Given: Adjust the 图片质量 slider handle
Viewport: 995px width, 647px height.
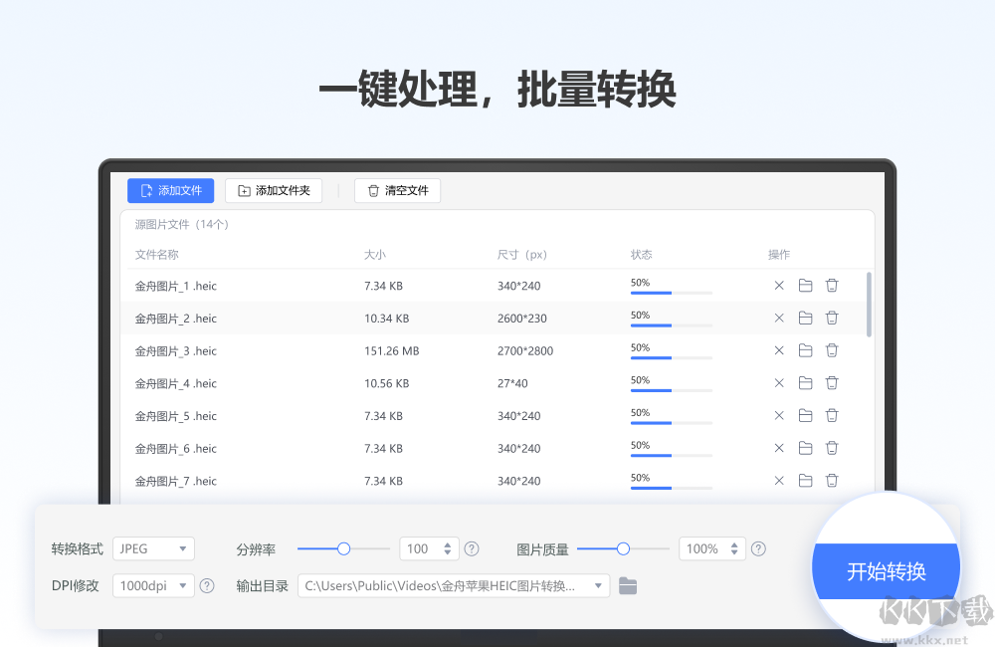Looking at the screenshot, I should (623, 548).
